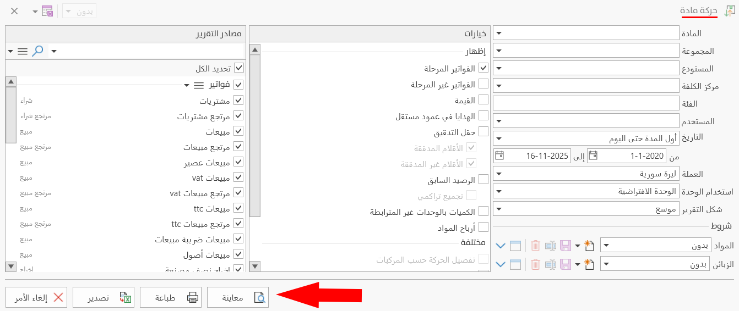Uncheck الفواتير المرحلة checkbox
Viewport: 739px width, 311px height.
click(483, 68)
